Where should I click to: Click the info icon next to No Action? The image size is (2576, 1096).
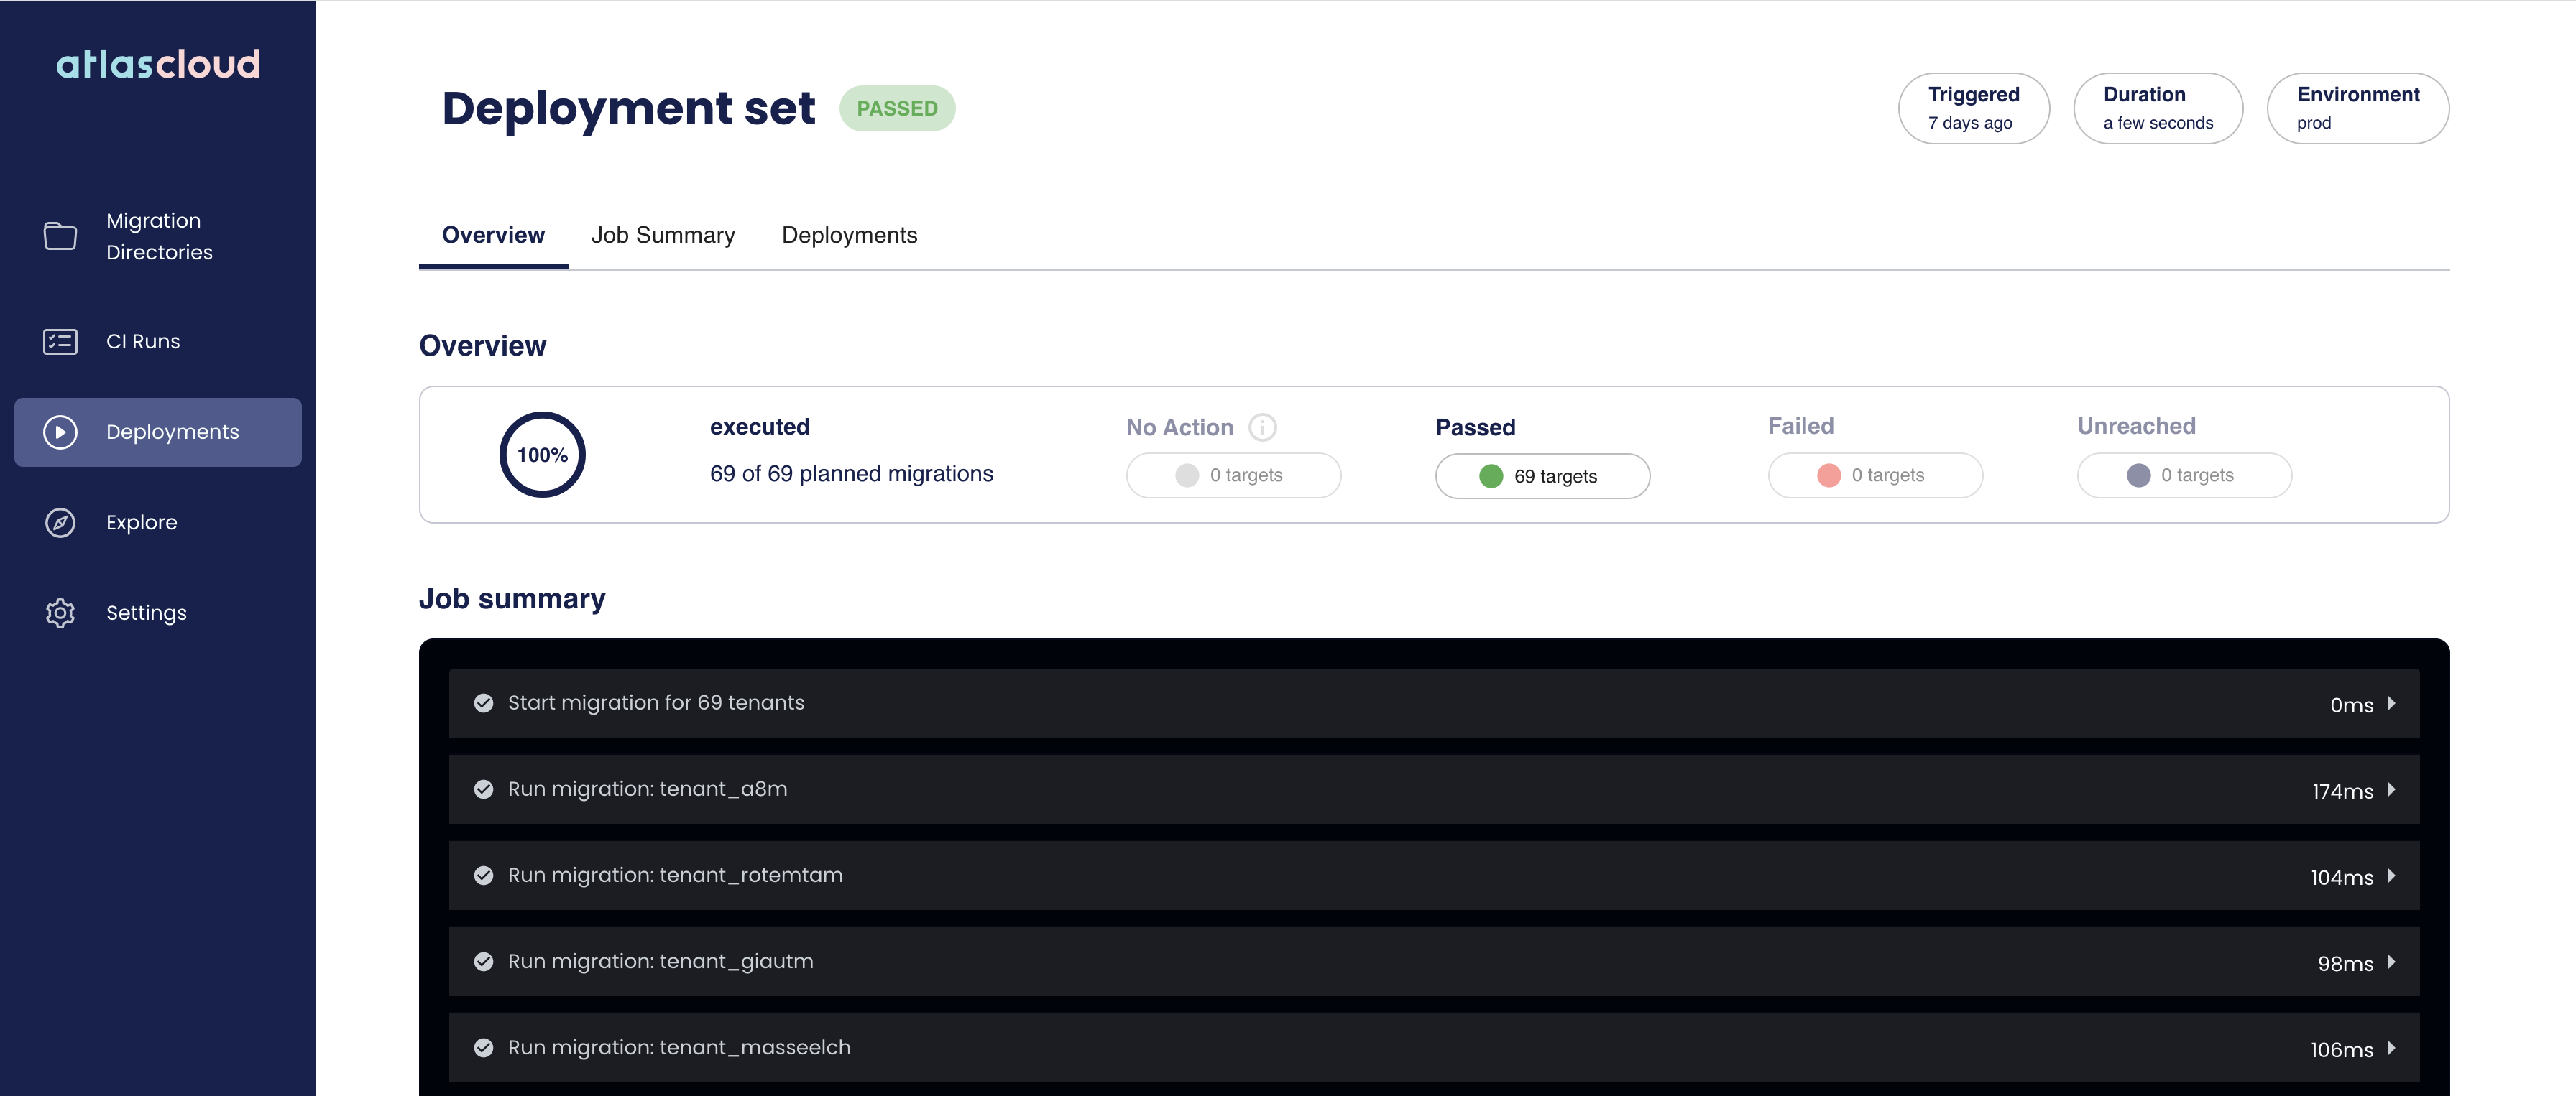click(x=1263, y=427)
